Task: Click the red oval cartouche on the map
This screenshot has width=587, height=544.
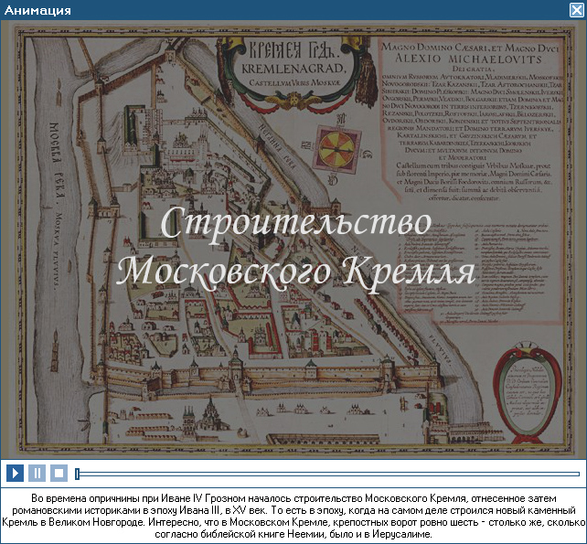Action: pos(527,392)
